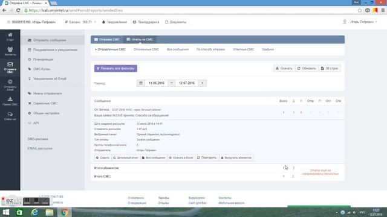Launch Internet Explorer from taskbar
Screen dimensions: 387x217
pos(34,212)
